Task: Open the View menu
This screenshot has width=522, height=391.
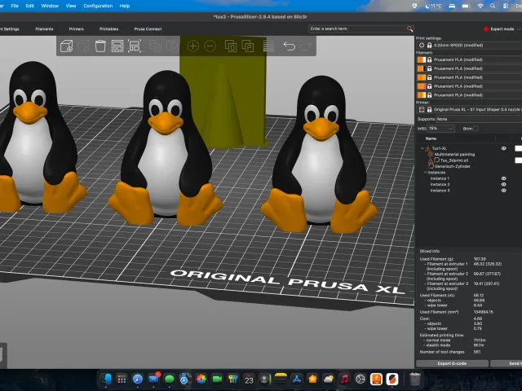Action: 71,6
